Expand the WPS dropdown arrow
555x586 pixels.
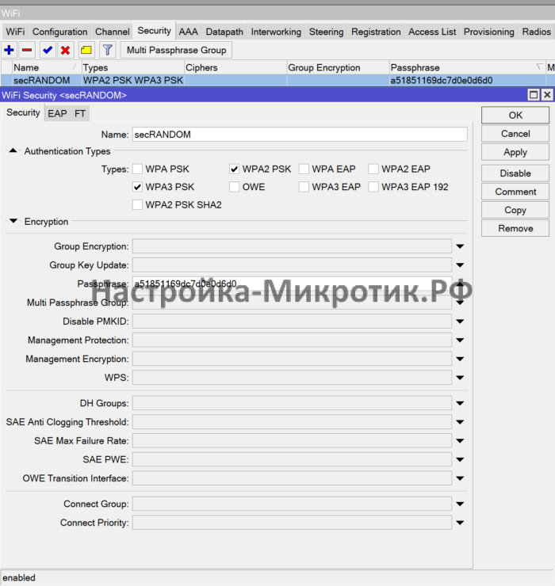click(x=460, y=378)
